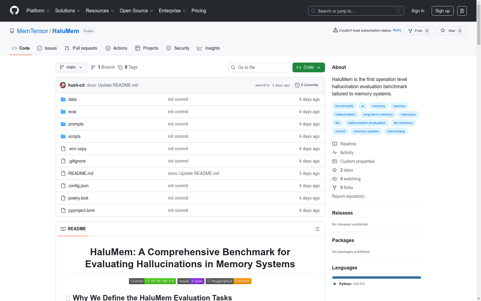The image size is (481, 301).
Task: Click the book icon beside Readme link
Action: (x=335, y=144)
